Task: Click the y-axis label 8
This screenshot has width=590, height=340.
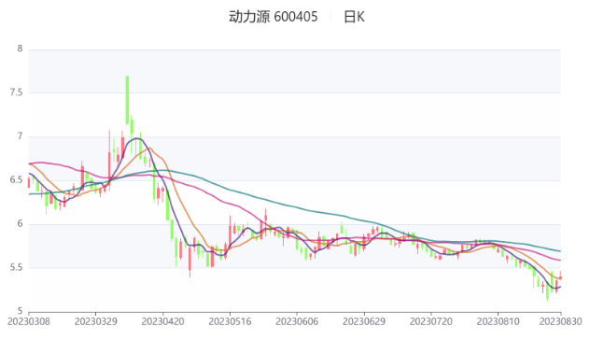Action: pyautogui.click(x=20, y=49)
